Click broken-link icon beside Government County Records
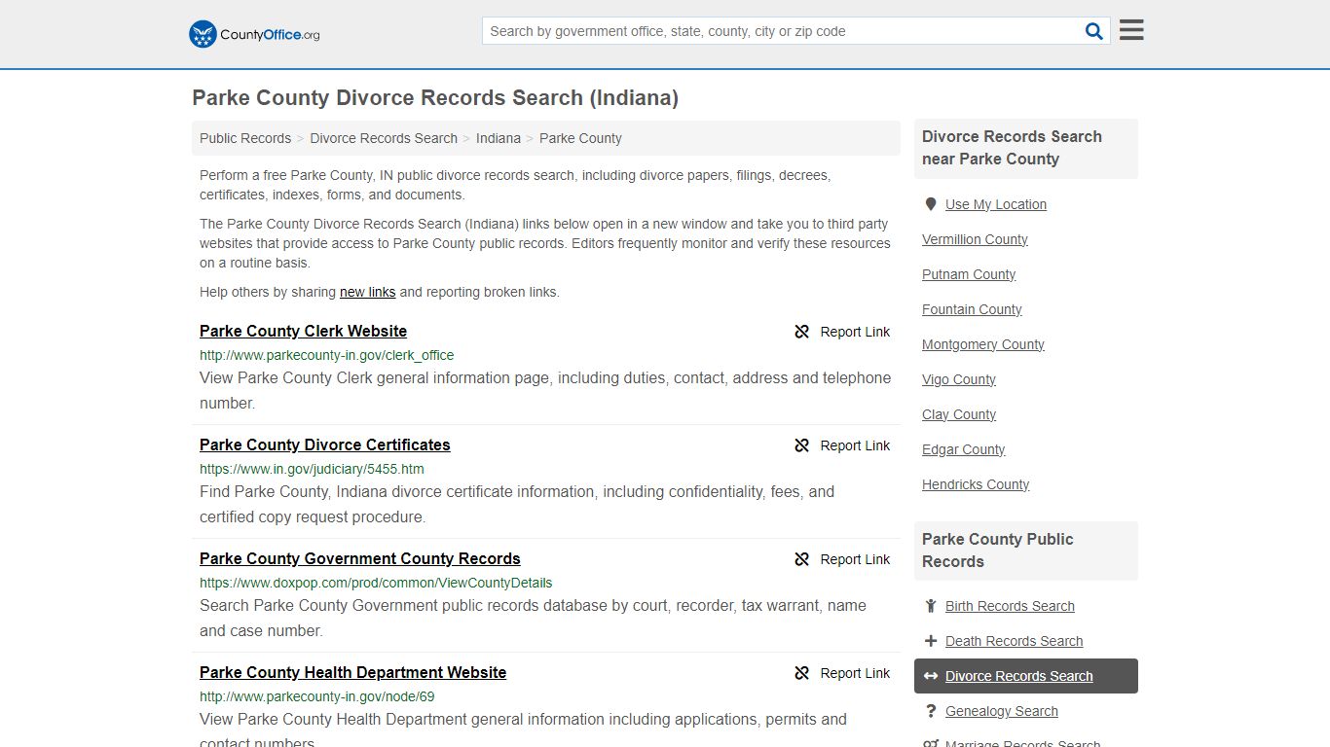 pos(802,559)
